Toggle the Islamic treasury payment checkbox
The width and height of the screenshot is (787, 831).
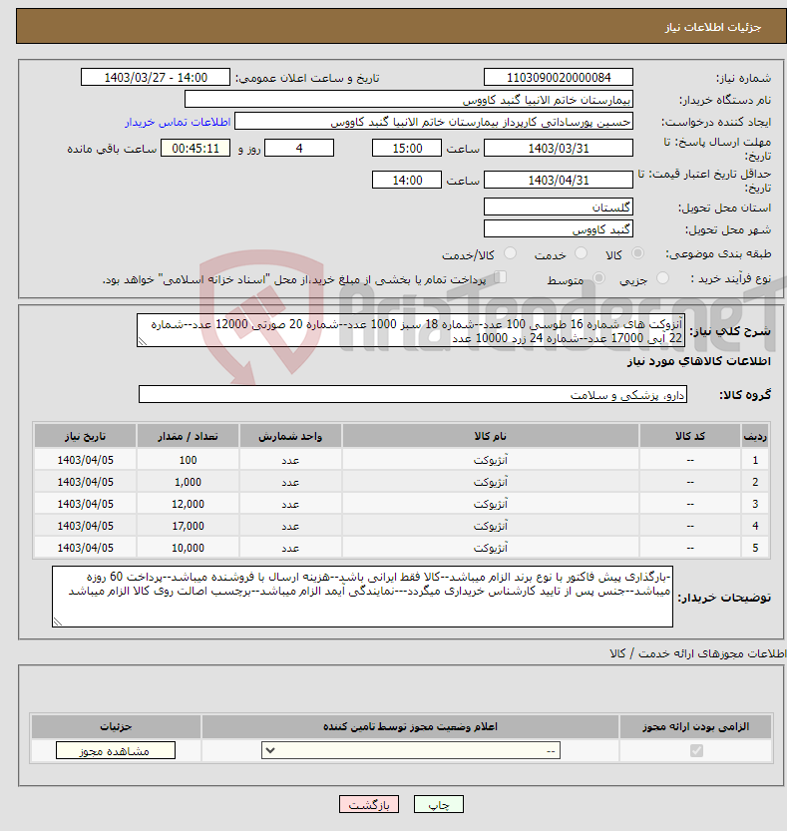500,277
